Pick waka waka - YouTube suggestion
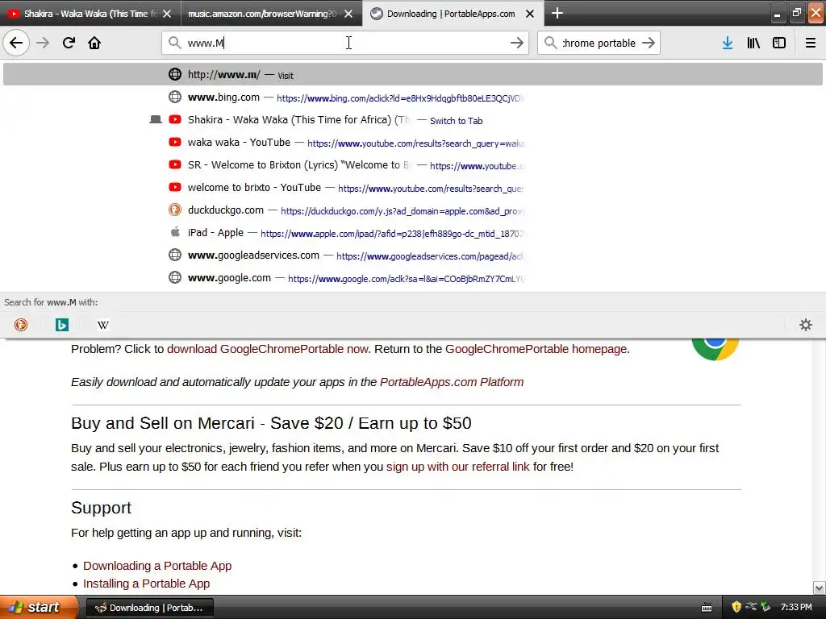Image resolution: width=826 pixels, height=619 pixels. click(x=412, y=143)
